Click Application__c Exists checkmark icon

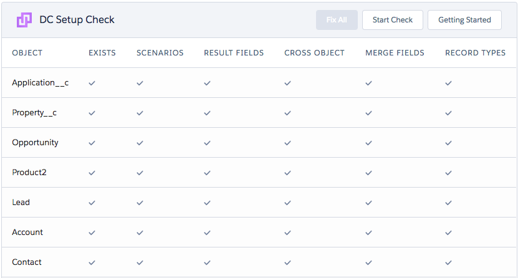[92, 83]
